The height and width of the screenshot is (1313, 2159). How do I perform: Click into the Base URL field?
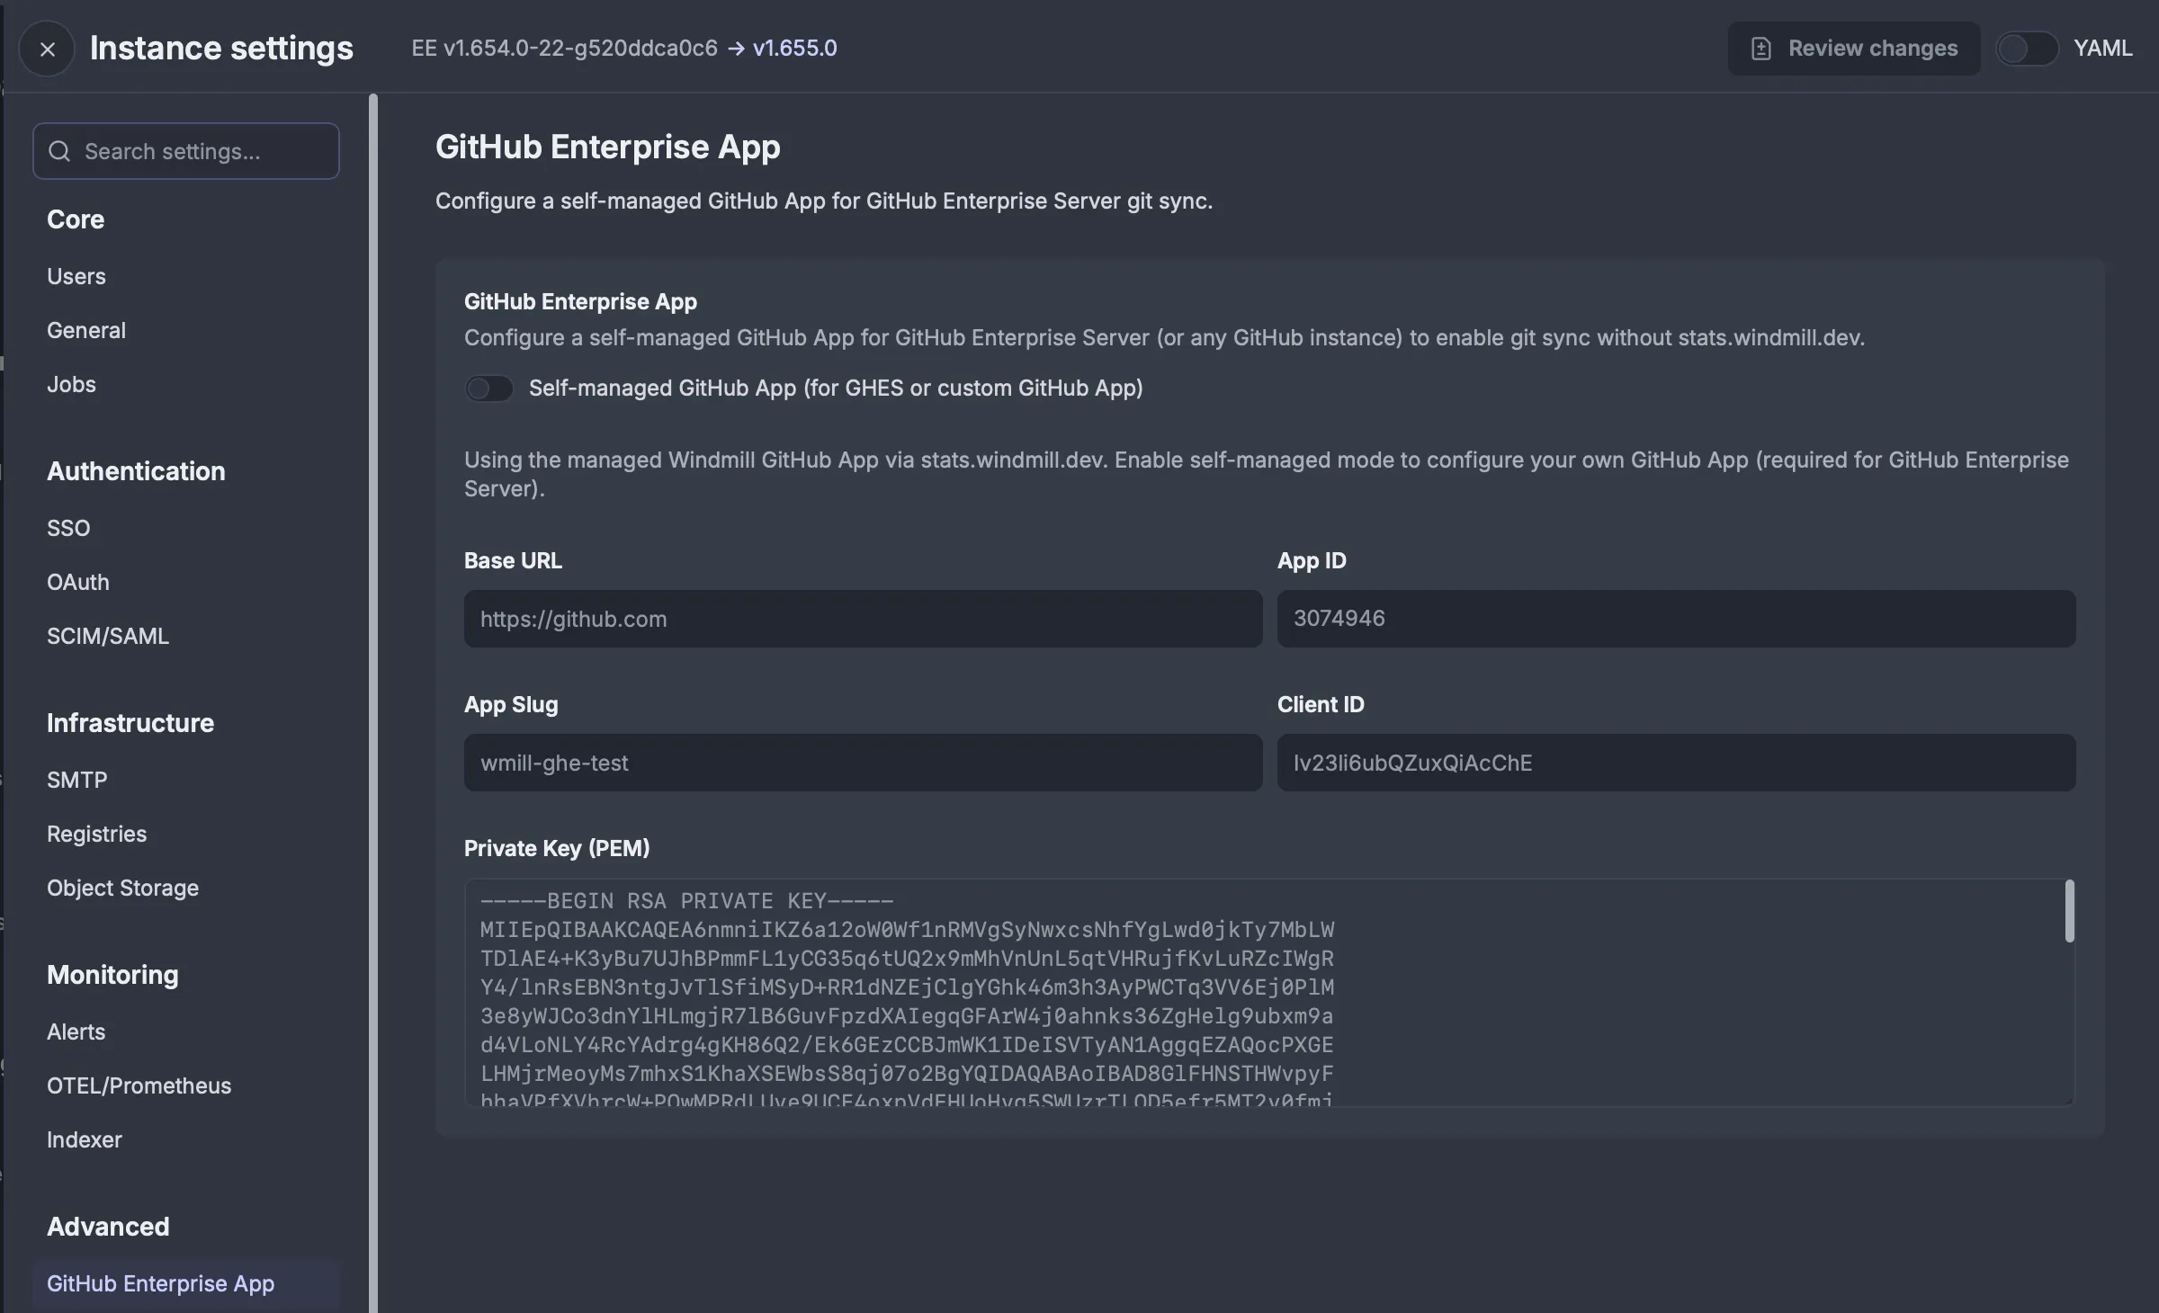[x=861, y=619]
